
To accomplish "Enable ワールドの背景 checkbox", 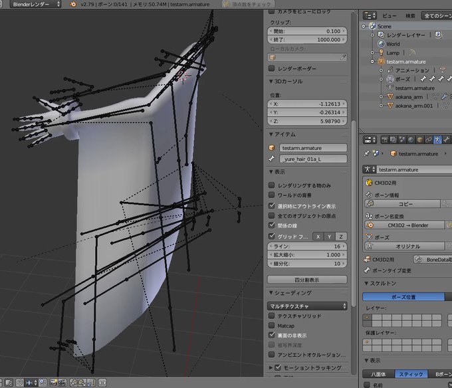I will 271,195.
